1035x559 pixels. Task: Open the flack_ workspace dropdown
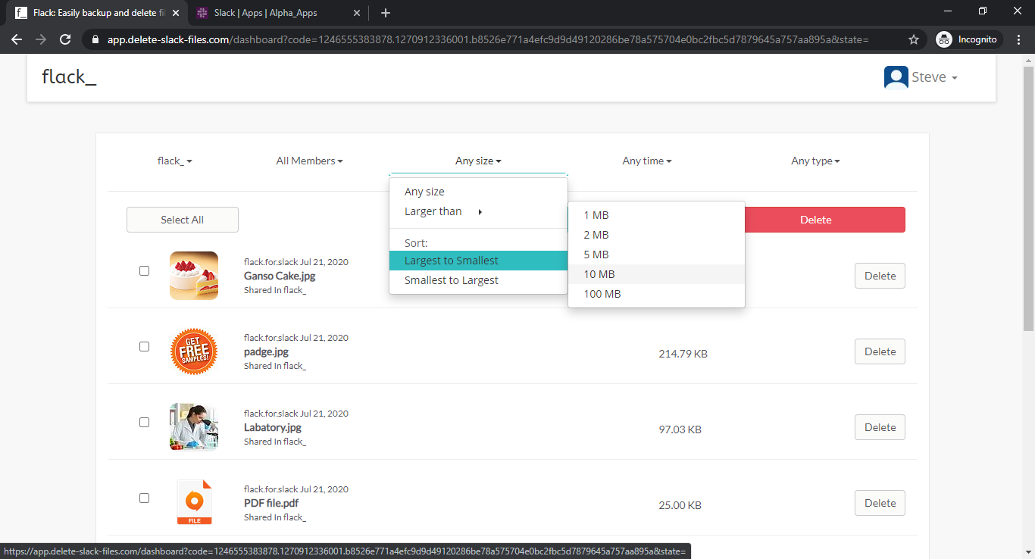coord(174,161)
